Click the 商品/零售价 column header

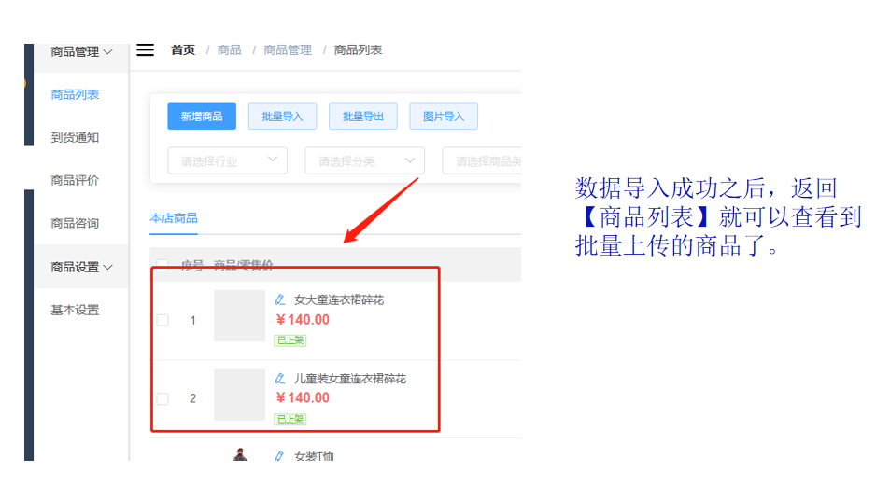[244, 264]
